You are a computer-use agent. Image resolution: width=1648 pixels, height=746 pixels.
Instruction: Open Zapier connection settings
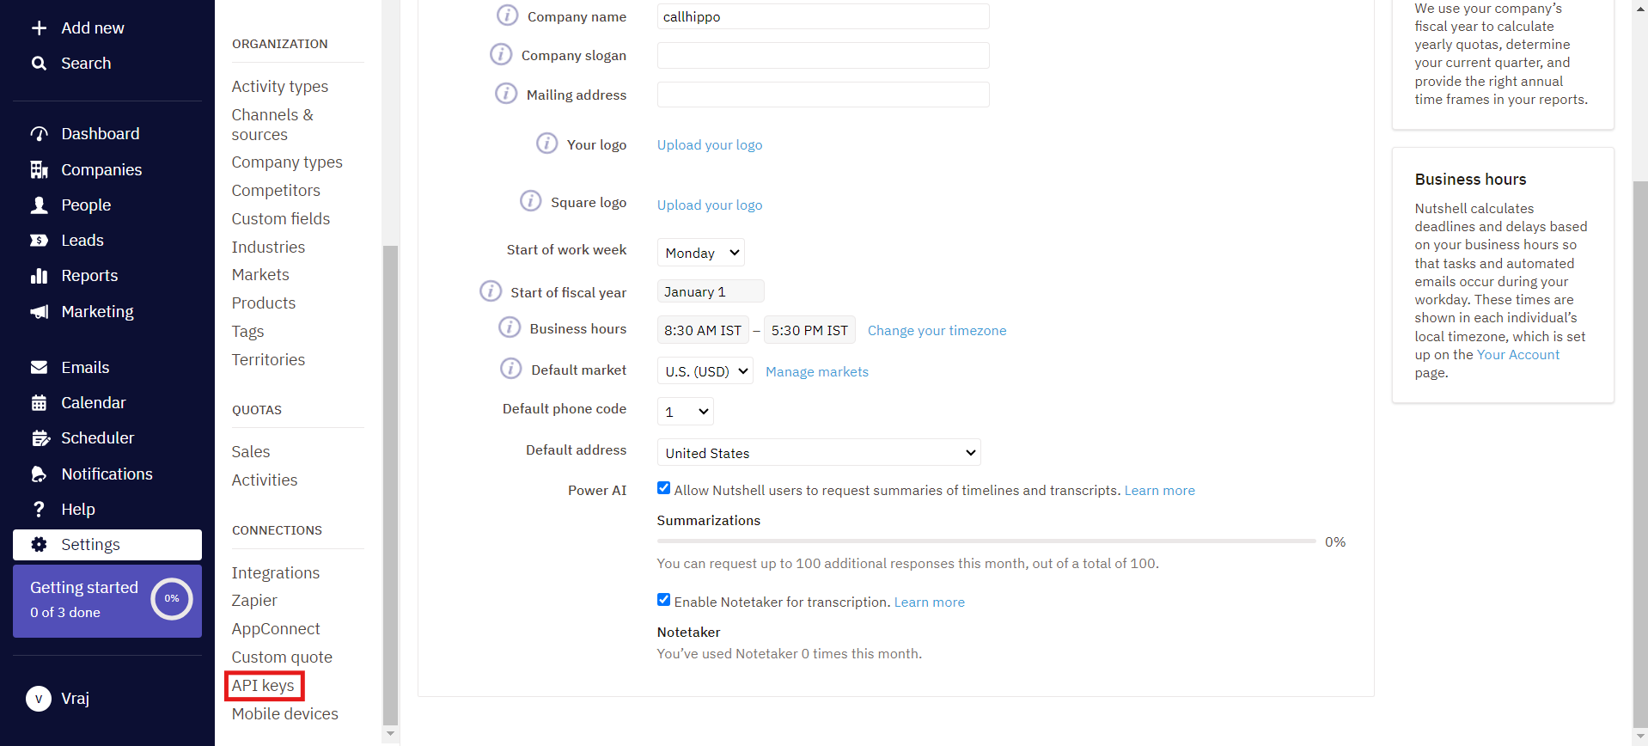click(x=254, y=601)
